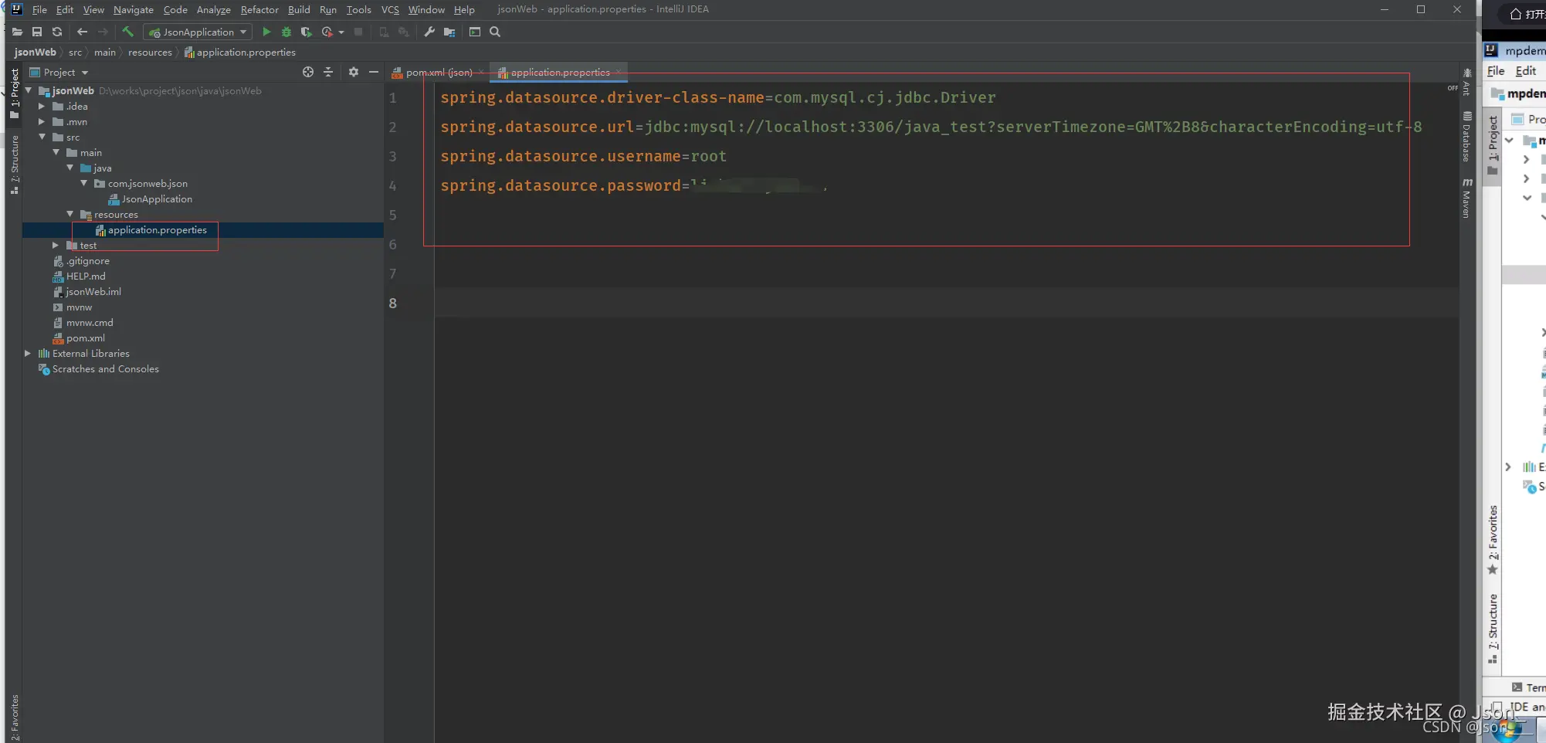Debug JsonApplication with the bug icon

coord(286,32)
